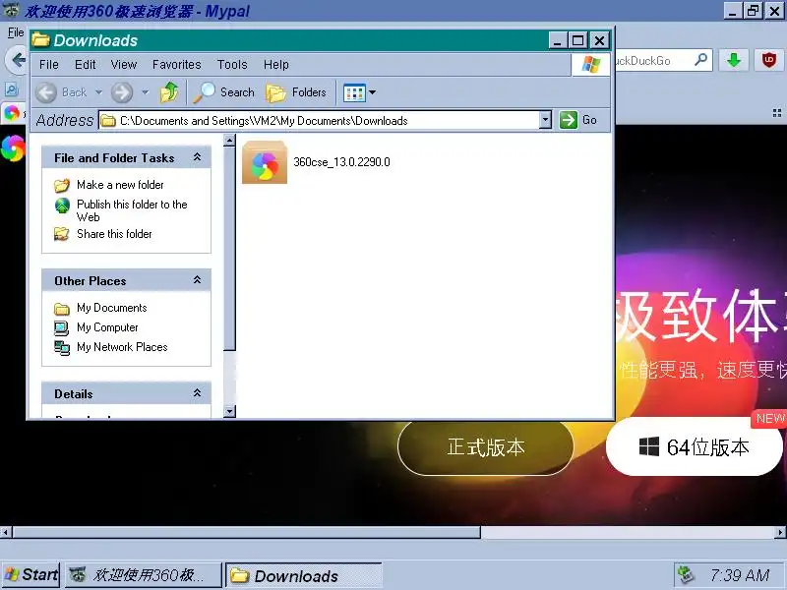
Task: Click Share this folder
Action: [x=114, y=234]
